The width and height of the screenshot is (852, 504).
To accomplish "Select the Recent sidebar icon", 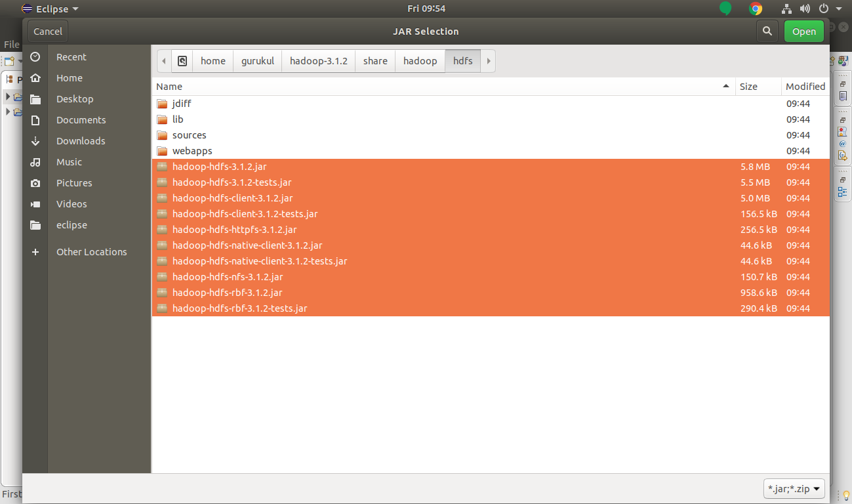I will 35,57.
